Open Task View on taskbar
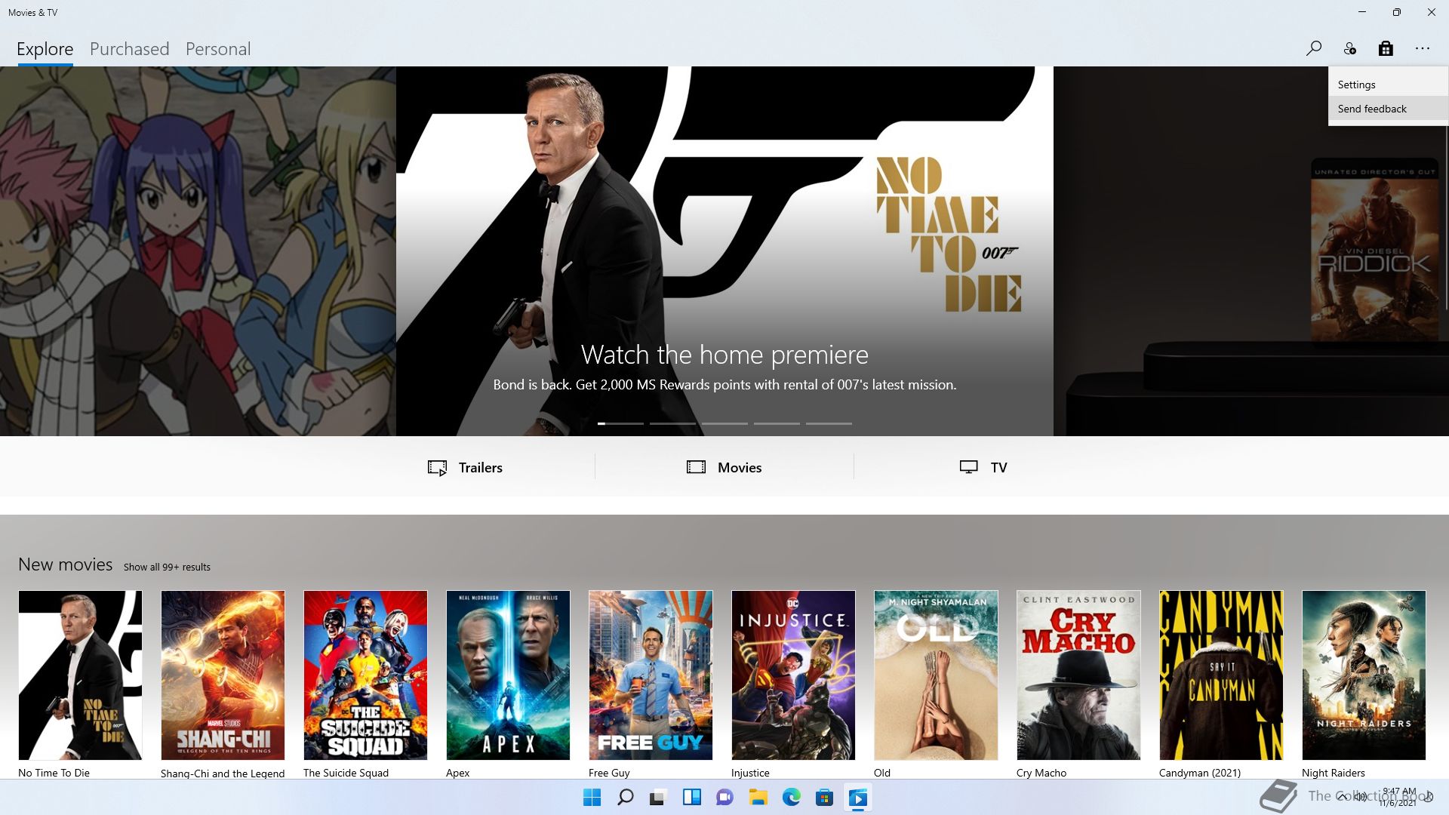The height and width of the screenshot is (815, 1449). pyautogui.click(x=658, y=798)
